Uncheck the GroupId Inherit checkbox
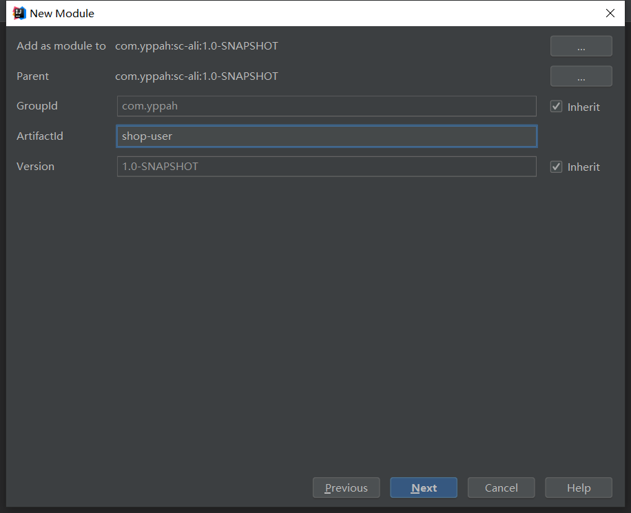631x513 pixels. point(556,107)
